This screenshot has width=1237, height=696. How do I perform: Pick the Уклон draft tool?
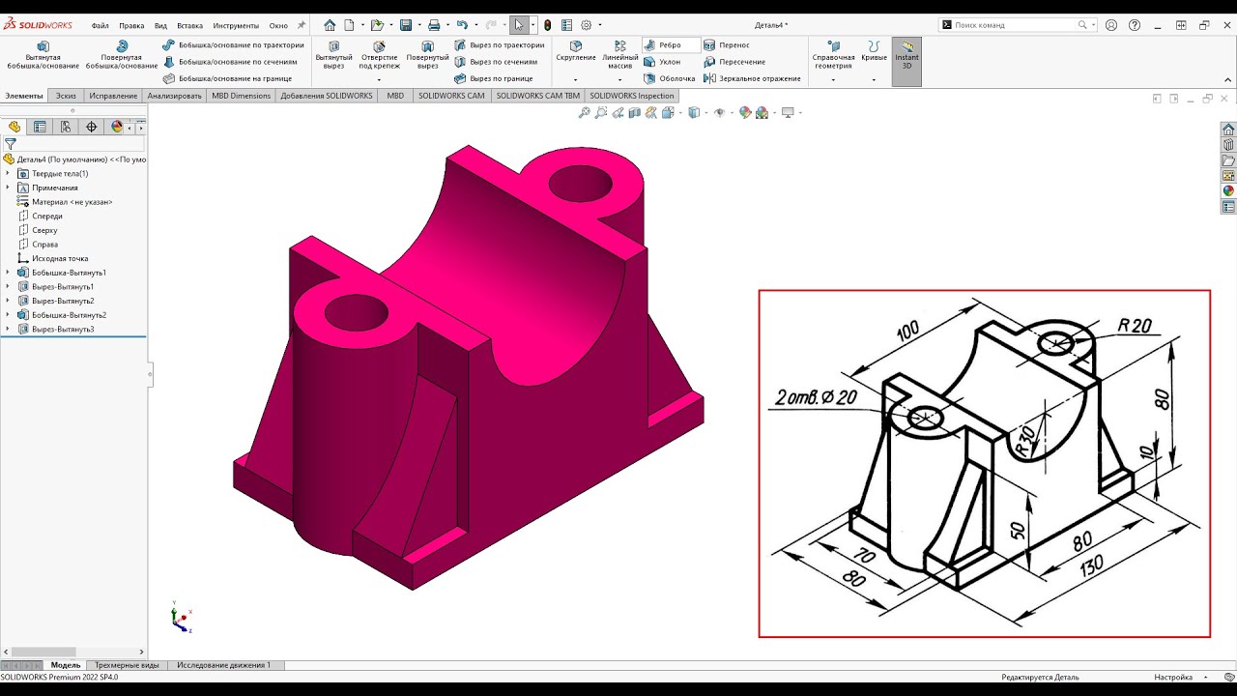coord(662,62)
